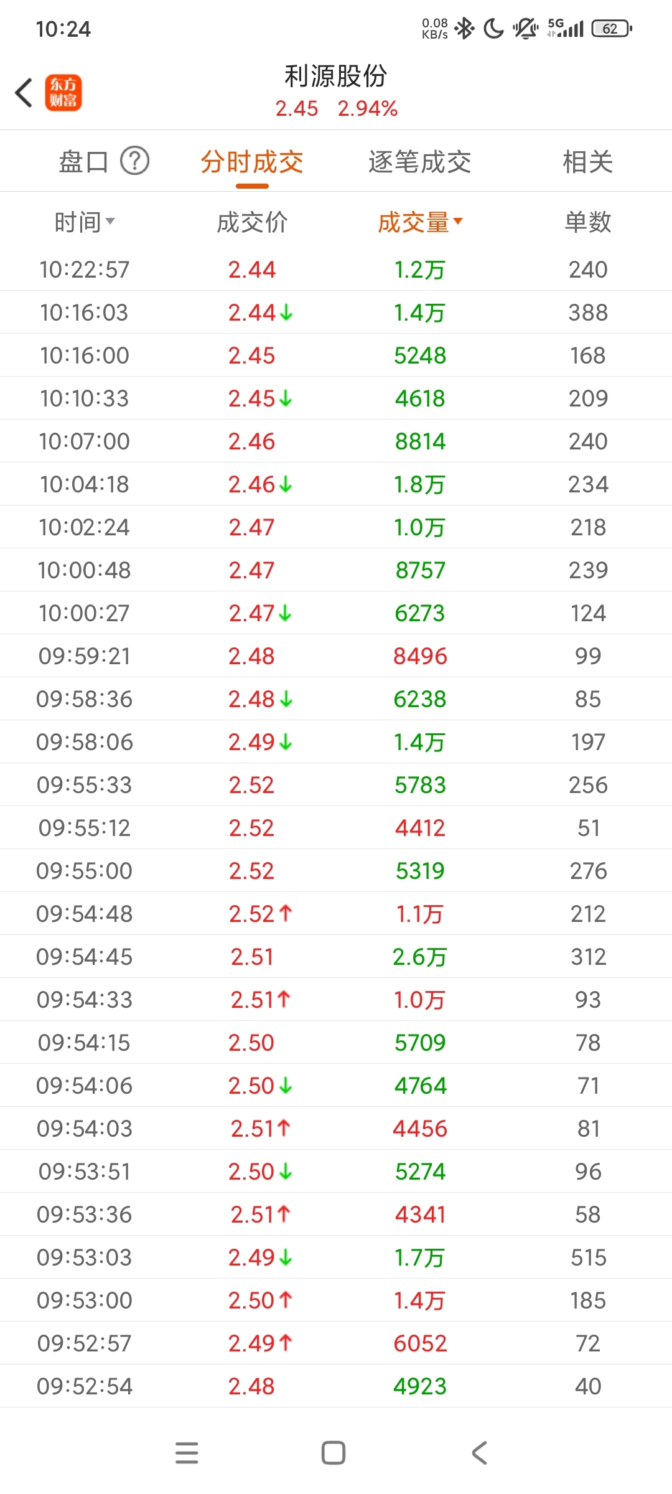672x1494 pixels.
Task: Open the 东方财富 app logo
Action: point(63,93)
